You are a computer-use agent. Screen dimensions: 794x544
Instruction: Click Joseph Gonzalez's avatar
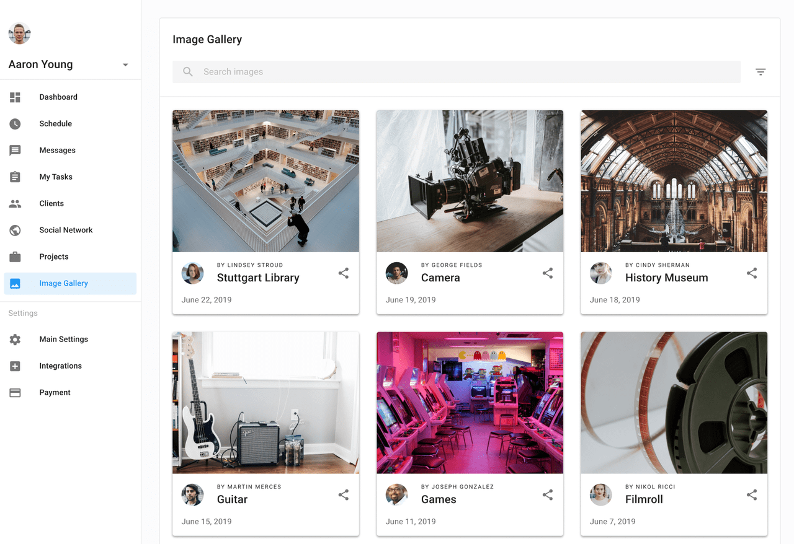(x=396, y=495)
